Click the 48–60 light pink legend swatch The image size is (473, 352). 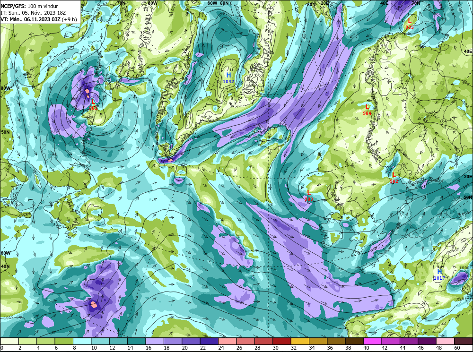445,341
